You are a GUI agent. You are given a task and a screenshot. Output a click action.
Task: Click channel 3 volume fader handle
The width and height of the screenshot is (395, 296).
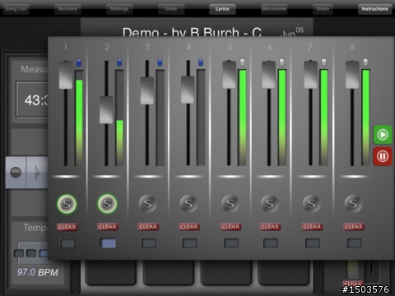(x=147, y=90)
